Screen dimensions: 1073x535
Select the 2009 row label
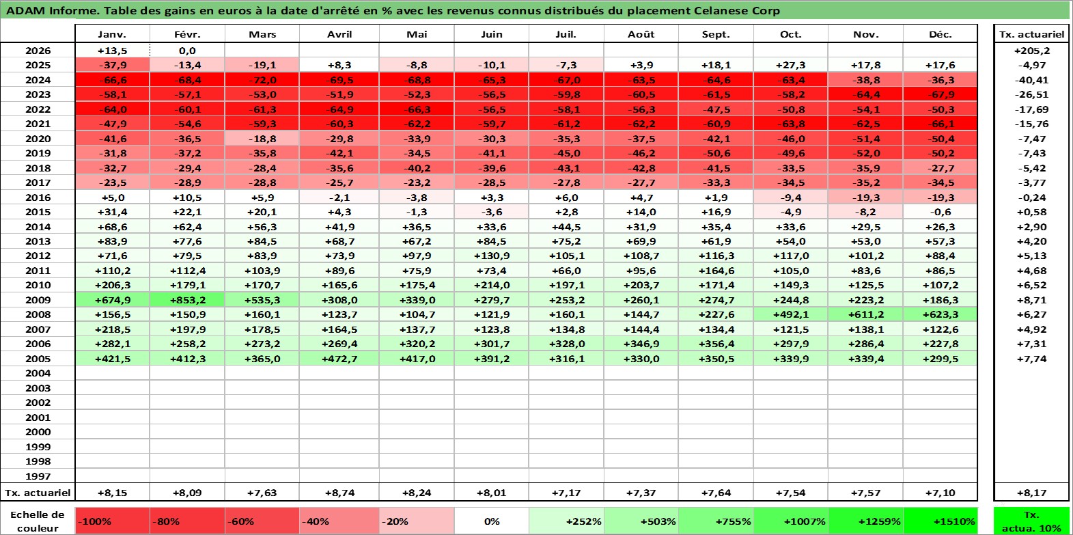[38, 300]
